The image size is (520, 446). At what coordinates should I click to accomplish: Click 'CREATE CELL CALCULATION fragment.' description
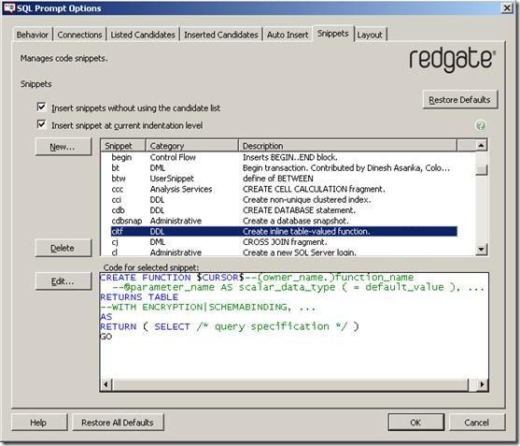point(314,189)
